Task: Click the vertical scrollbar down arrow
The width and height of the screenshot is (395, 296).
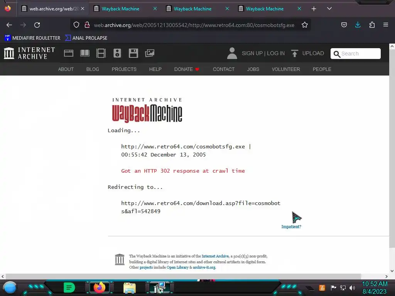Action: point(392,271)
